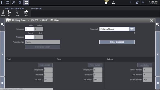Click the Total marketed % value field

pyautogui.click(x=148, y=80)
